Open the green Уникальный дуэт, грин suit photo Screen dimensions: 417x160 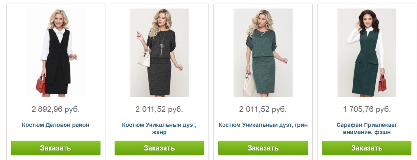(263, 53)
